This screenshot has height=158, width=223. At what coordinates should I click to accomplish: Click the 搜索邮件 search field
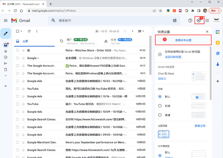pos(114,21)
